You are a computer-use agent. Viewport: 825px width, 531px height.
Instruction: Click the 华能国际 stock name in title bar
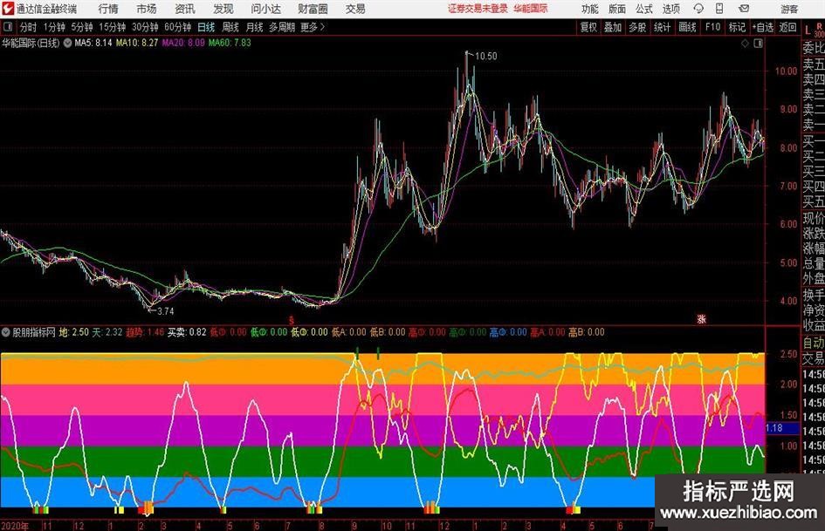[531, 9]
